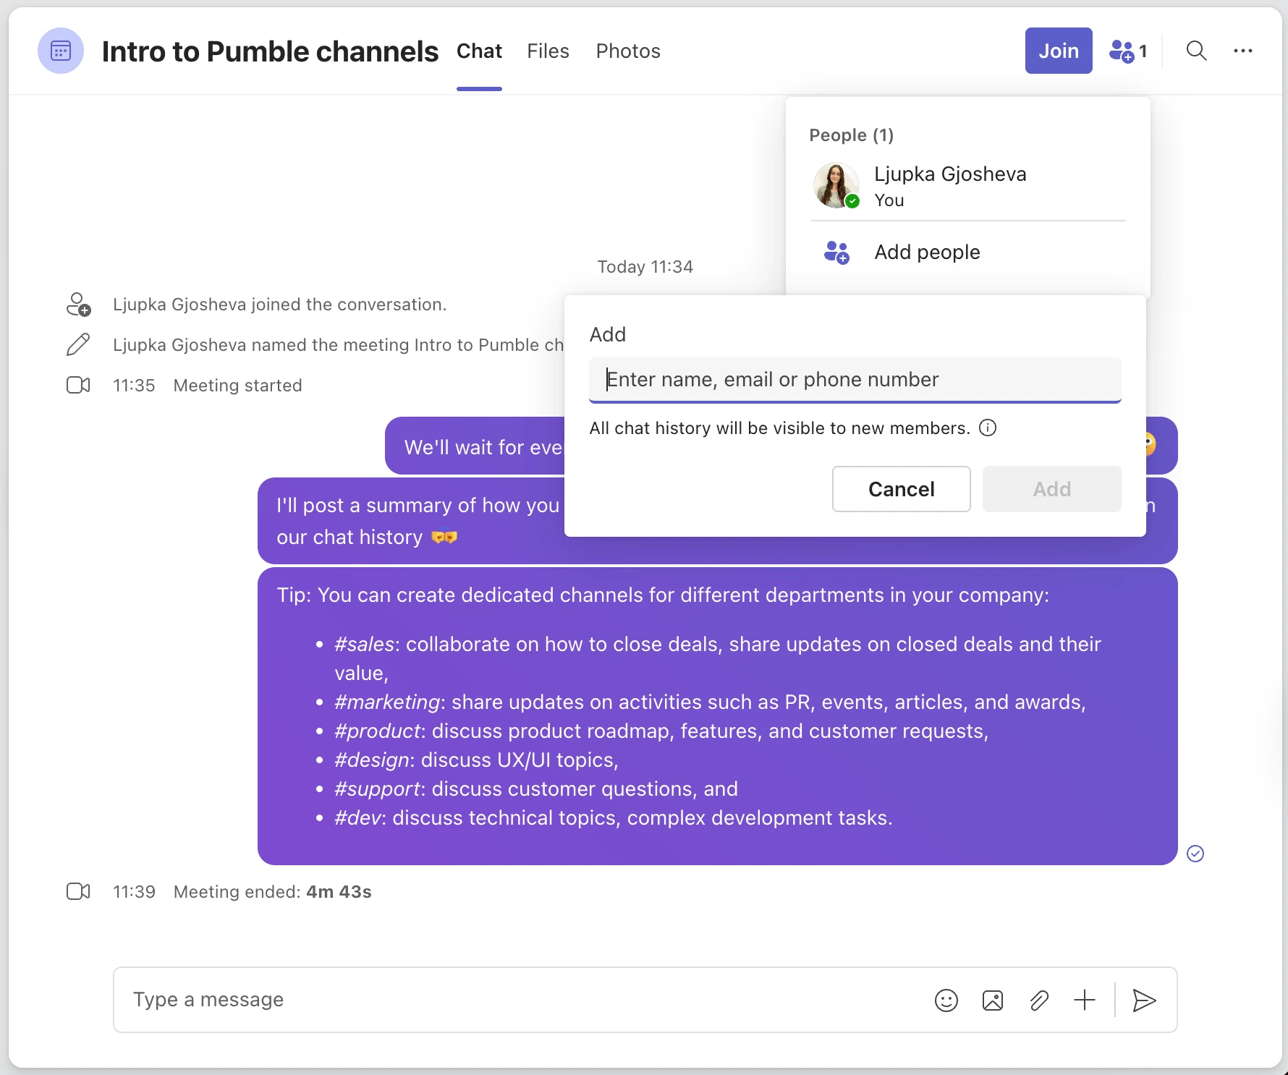Click the camera icon next to Meeting started

pyautogui.click(x=77, y=385)
